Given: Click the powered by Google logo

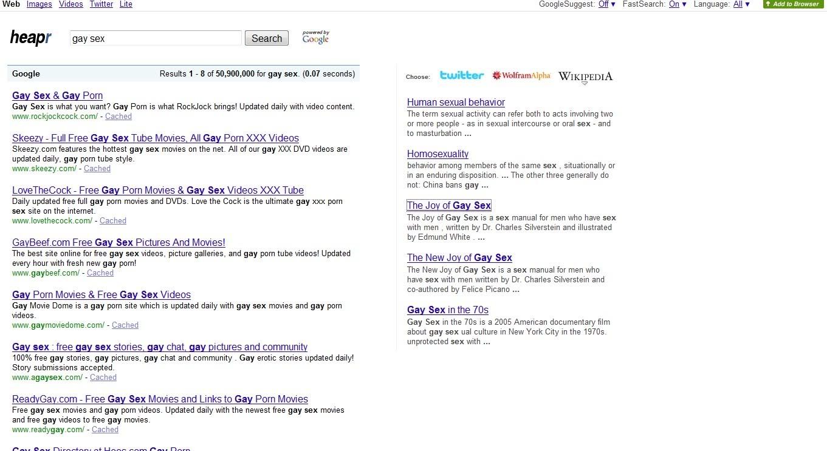Looking at the screenshot, I should (316, 38).
